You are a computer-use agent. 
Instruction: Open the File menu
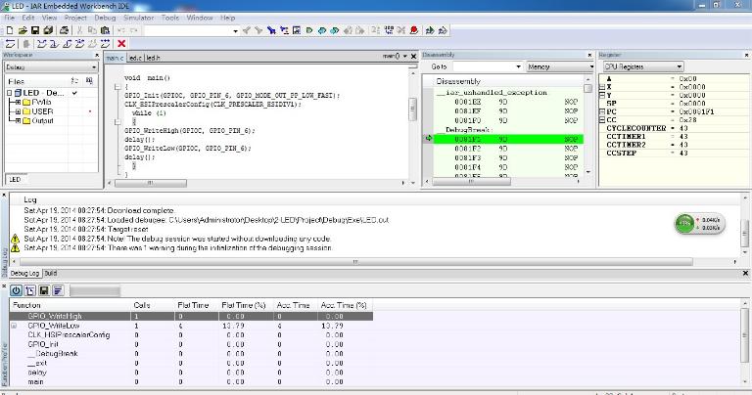10,18
